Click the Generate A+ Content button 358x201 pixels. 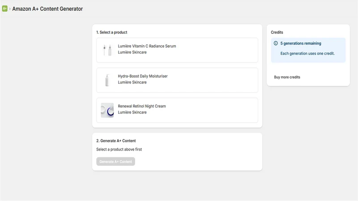click(x=115, y=162)
